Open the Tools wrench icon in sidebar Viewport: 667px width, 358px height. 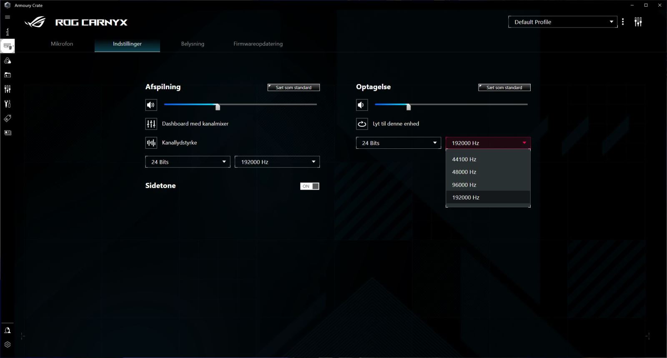click(8, 104)
